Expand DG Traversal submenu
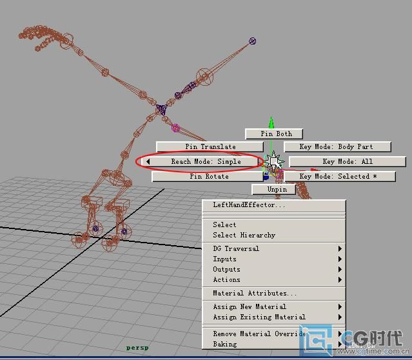 [x=273, y=248]
